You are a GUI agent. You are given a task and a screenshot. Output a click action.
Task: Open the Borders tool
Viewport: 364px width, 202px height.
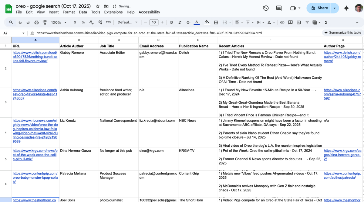pyautogui.click(x=216, y=22)
